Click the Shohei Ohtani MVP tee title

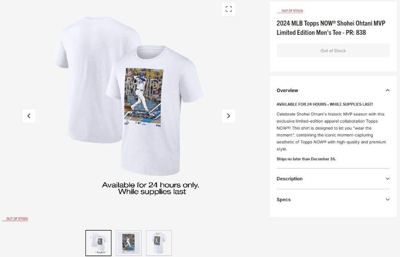331,28
